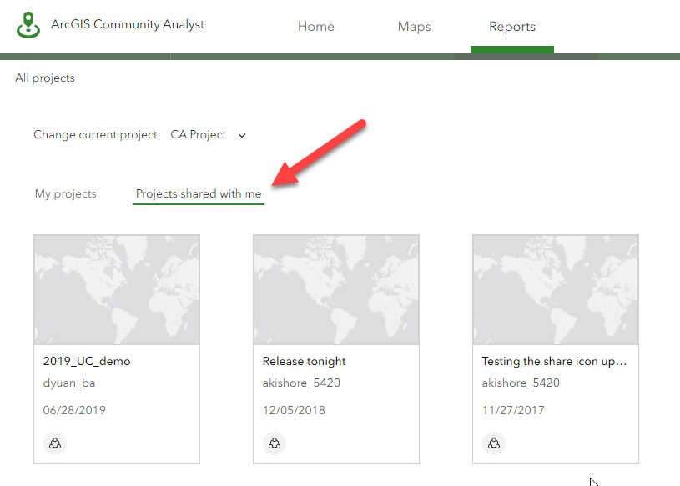Screen dimensions: 680x486
Task: Click share icon on 2019_UC_demo card
Action: tap(55, 443)
